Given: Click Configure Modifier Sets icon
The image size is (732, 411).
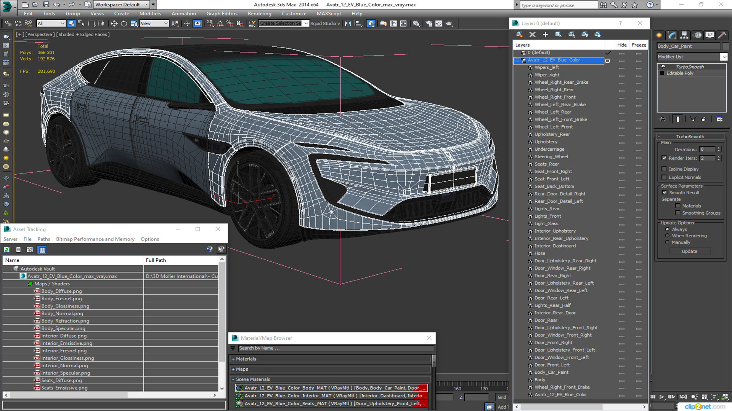Looking at the screenshot, I should pos(719,119).
